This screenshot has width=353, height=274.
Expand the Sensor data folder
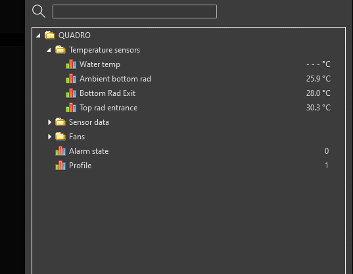click(49, 122)
